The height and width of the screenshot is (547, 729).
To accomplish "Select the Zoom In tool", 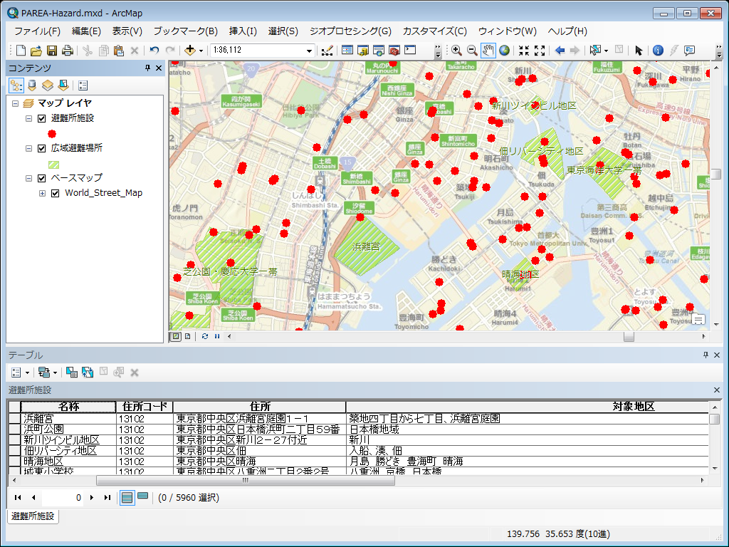I will pos(456,51).
